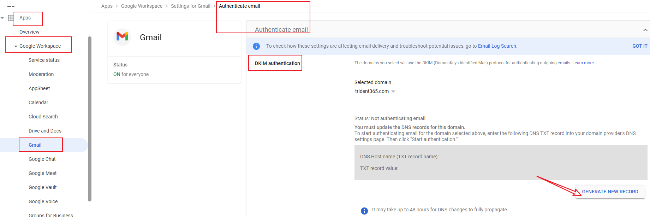Click the Google Workspace breadcrumb link

(142, 6)
